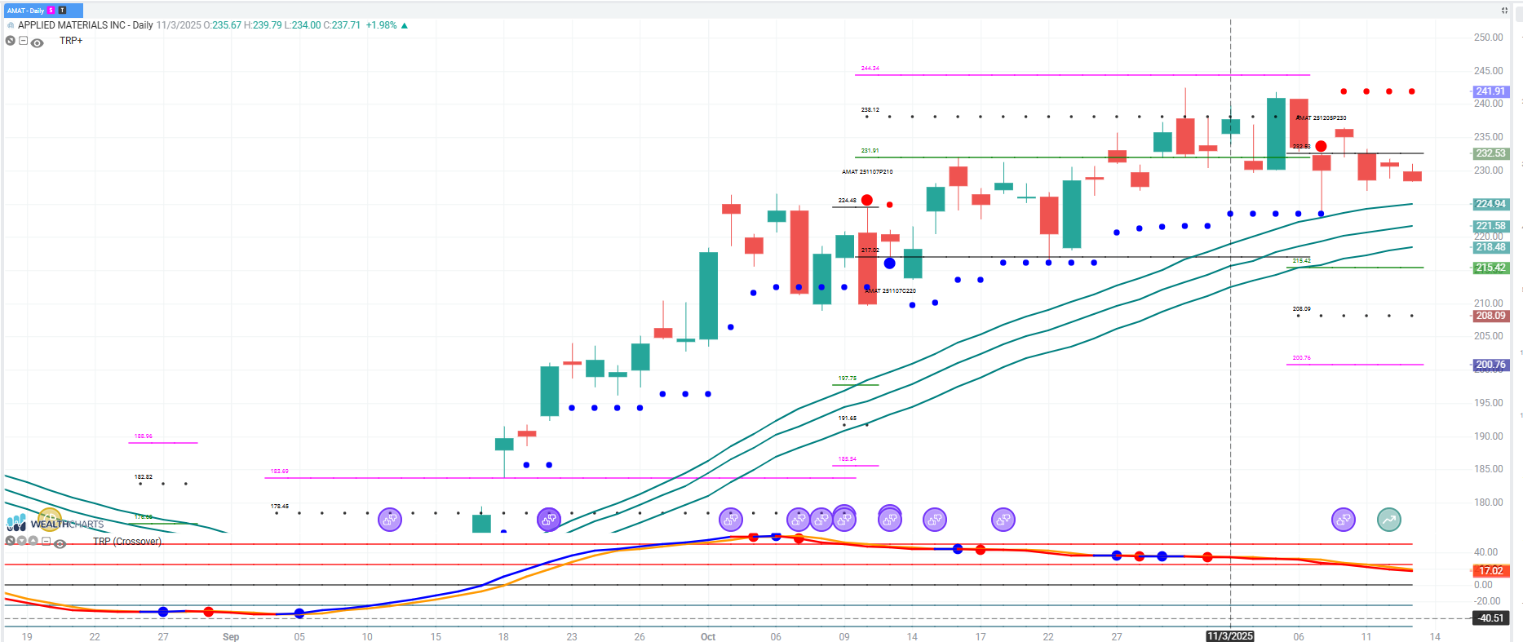Click the gold dividend coin marker
1523x642 pixels.
[49, 518]
